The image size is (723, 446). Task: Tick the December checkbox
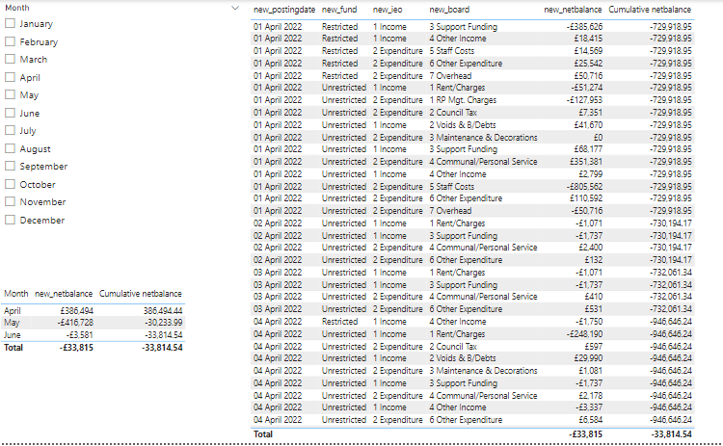point(10,220)
